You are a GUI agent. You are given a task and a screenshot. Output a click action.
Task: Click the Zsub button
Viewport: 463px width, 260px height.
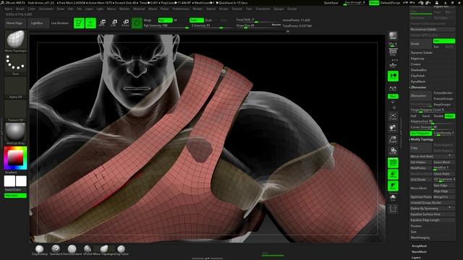tap(208, 20)
